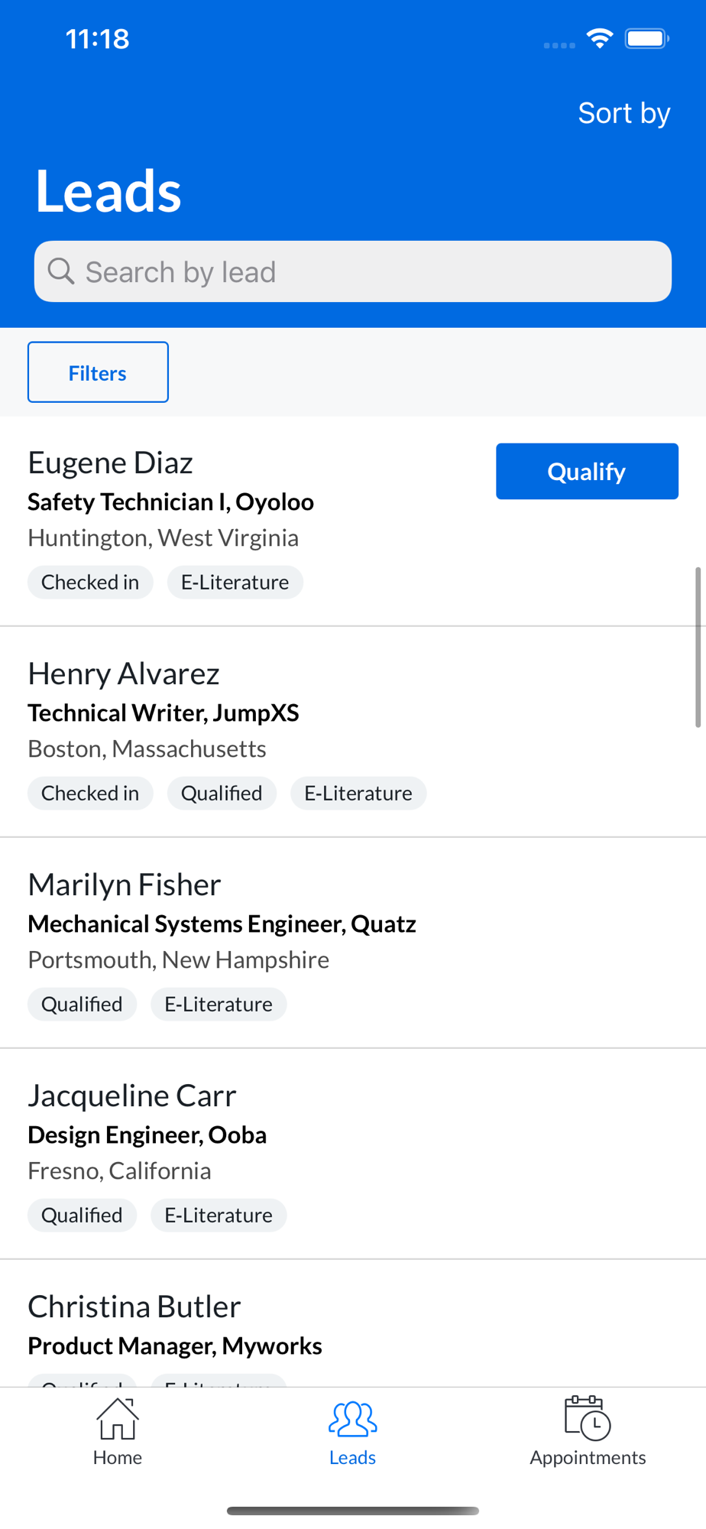The height and width of the screenshot is (1529, 706).
Task: Tap Marilyn Fisher's E-Literature tag
Action: tap(219, 1005)
